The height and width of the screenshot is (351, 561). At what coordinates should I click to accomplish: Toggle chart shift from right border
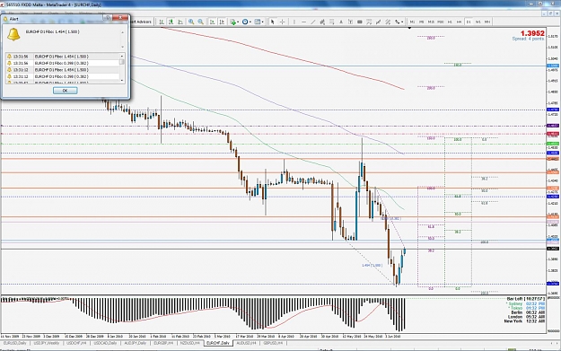tap(222, 22)
